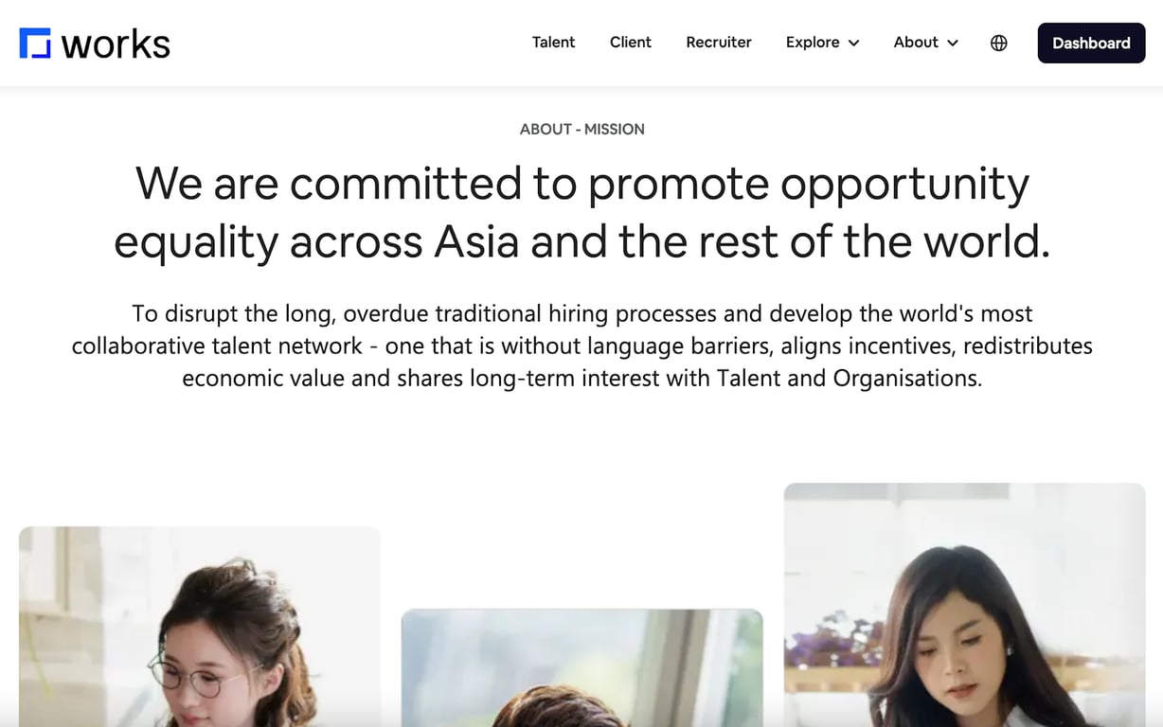Viewport: 1163px width, 727px height.
Task: Select the photo of woman with long hair
Action: coord(964,605)
